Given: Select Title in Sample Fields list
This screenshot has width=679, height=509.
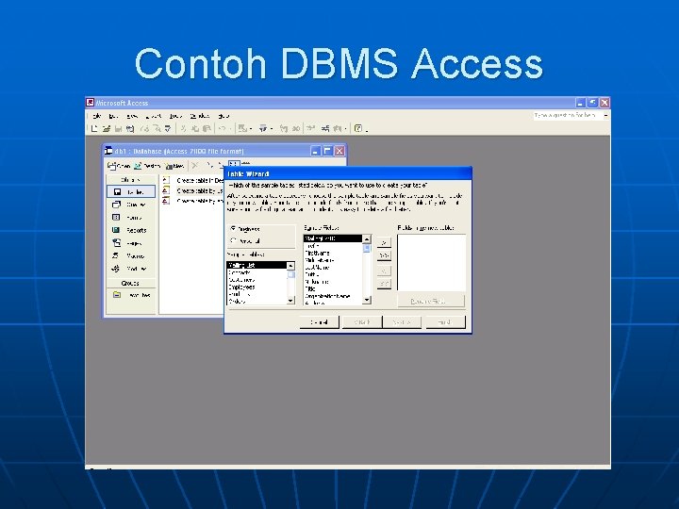Looking at the screenshot, I should (333, 288).
